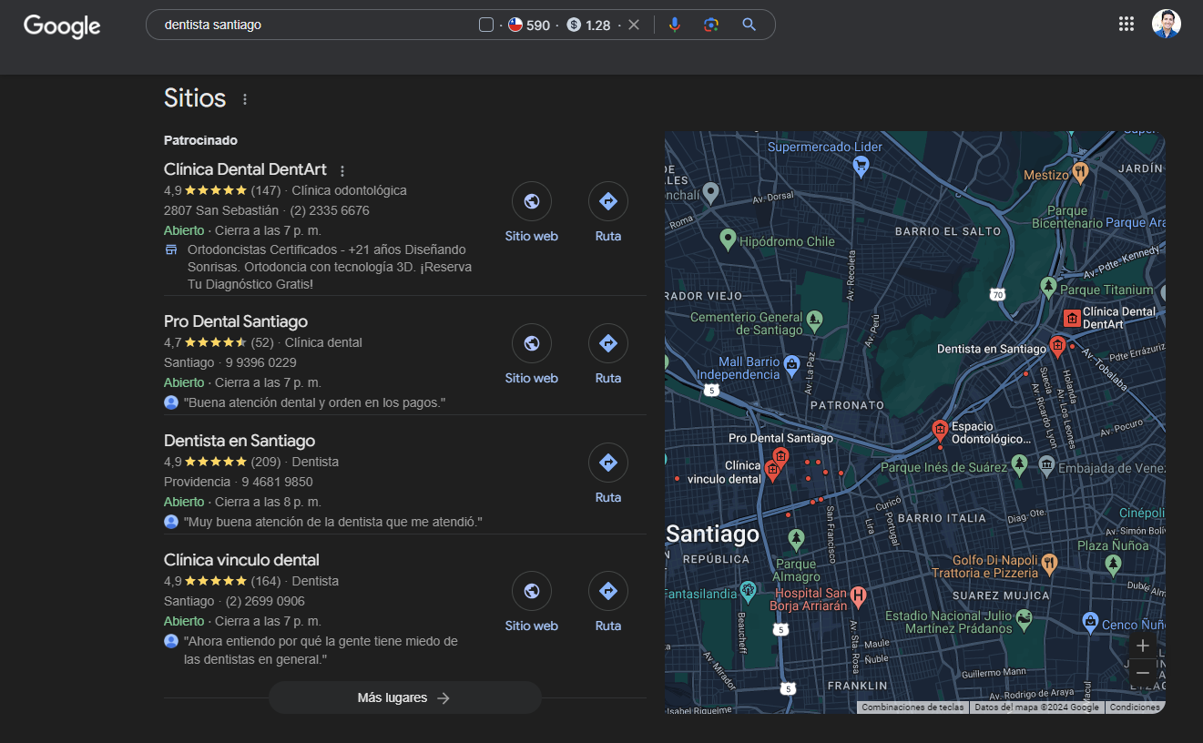This screenshot has width=1203, height=743.
Task: Click the magnifying glass search button
Action: click(x=749, y=25)
